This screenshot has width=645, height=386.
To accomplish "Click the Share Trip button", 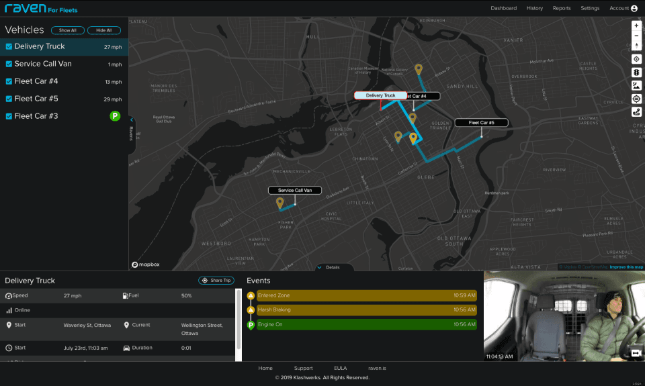I will [216, 281].
